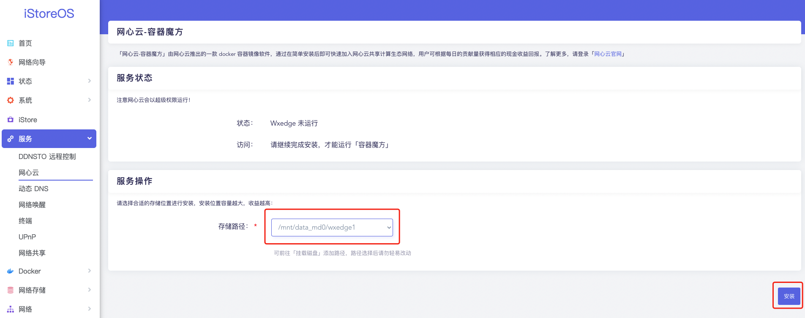The image size is (805, 318).
Task: Click the 首页 home icon
Action: click(11, 43)
